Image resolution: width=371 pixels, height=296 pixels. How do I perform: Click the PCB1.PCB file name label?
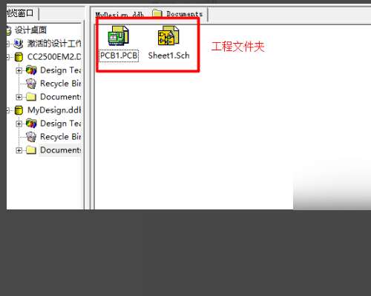(119, 55)
